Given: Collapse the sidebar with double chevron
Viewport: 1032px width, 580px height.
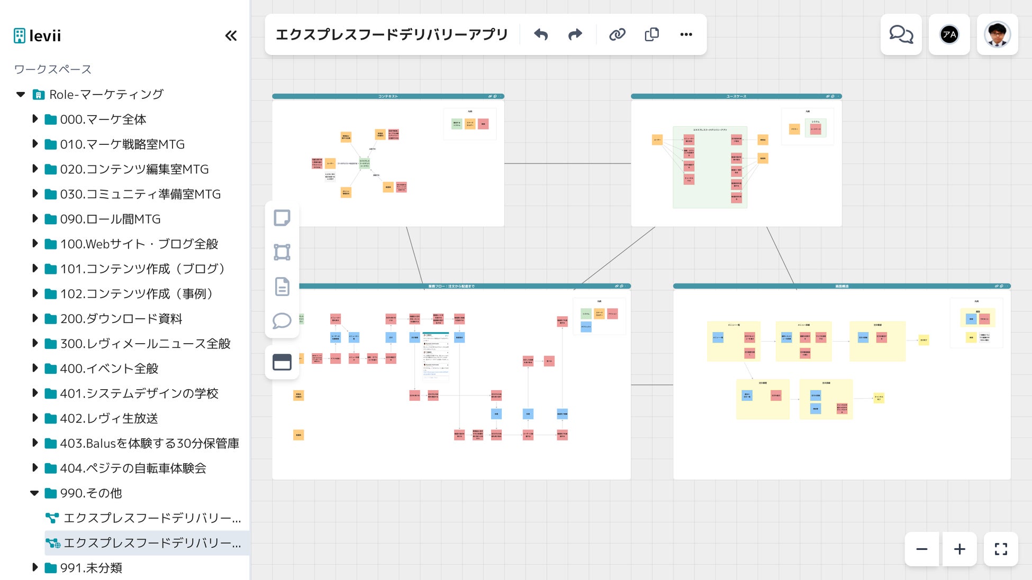Looking at the screenshot, I should pyautogui.click(x=231, y=36).
